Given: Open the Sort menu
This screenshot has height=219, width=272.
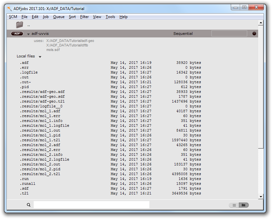Looking at the screenshot, I should 72,17.
